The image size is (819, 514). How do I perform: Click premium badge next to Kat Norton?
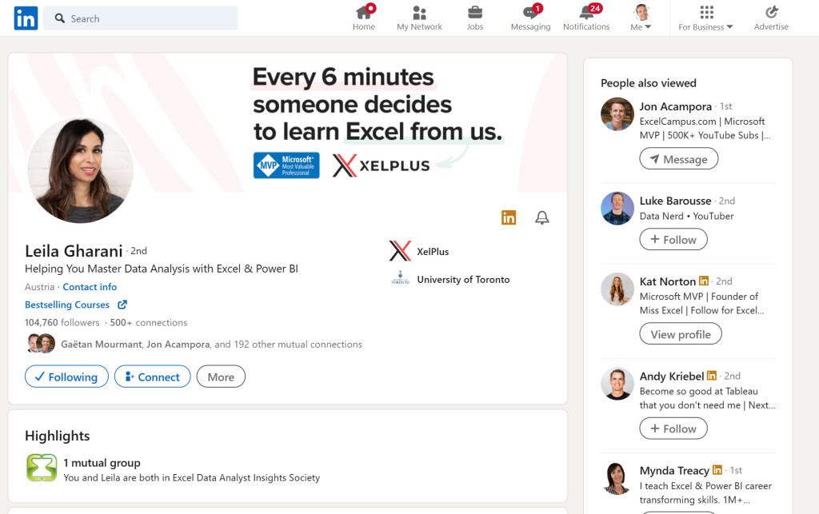pyautogui.click(x=704, y=281)
